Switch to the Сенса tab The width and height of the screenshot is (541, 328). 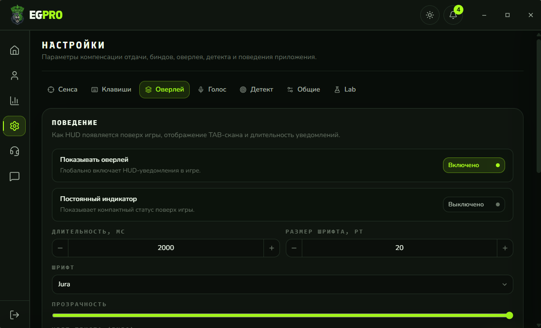coord(63,90)
